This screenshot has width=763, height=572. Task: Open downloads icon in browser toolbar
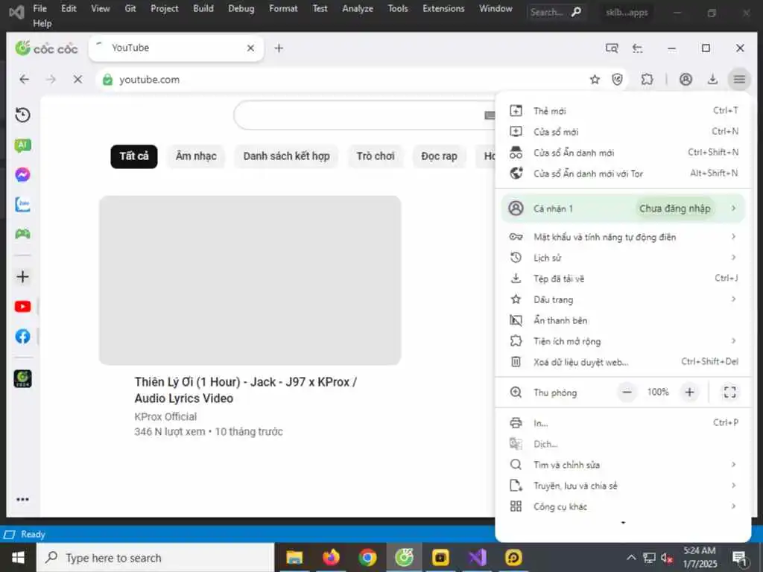(x=712, y=79)
